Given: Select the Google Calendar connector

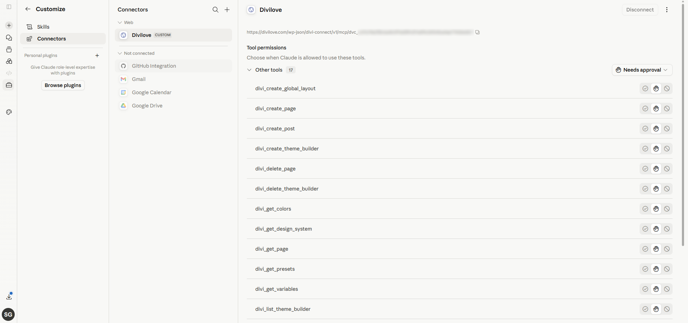Looking at the screenshot, I should tap(173, 92).
